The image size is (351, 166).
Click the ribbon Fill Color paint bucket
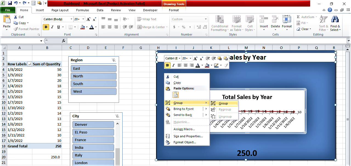pyautogui.click(x=83, y=27)
